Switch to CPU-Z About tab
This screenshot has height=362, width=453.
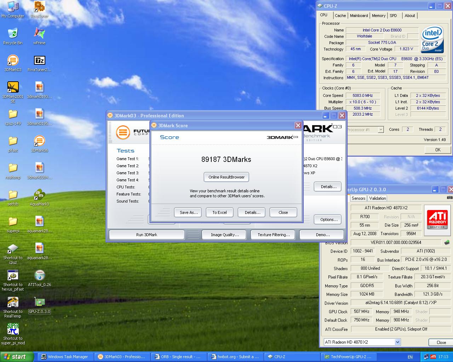[x=410, y=16]
